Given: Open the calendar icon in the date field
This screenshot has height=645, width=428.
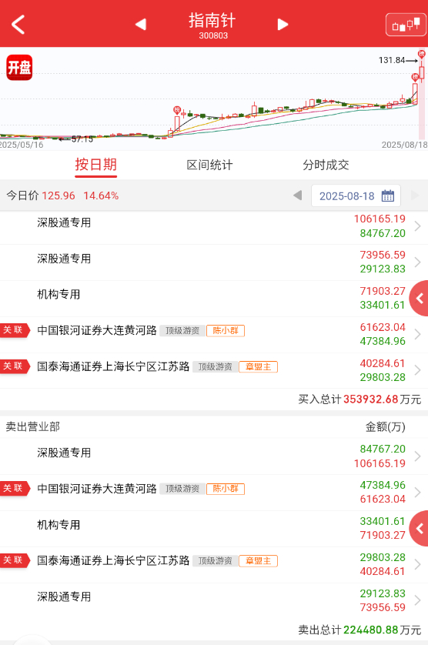Looking at the screenshot, I should tap(388, 196).
